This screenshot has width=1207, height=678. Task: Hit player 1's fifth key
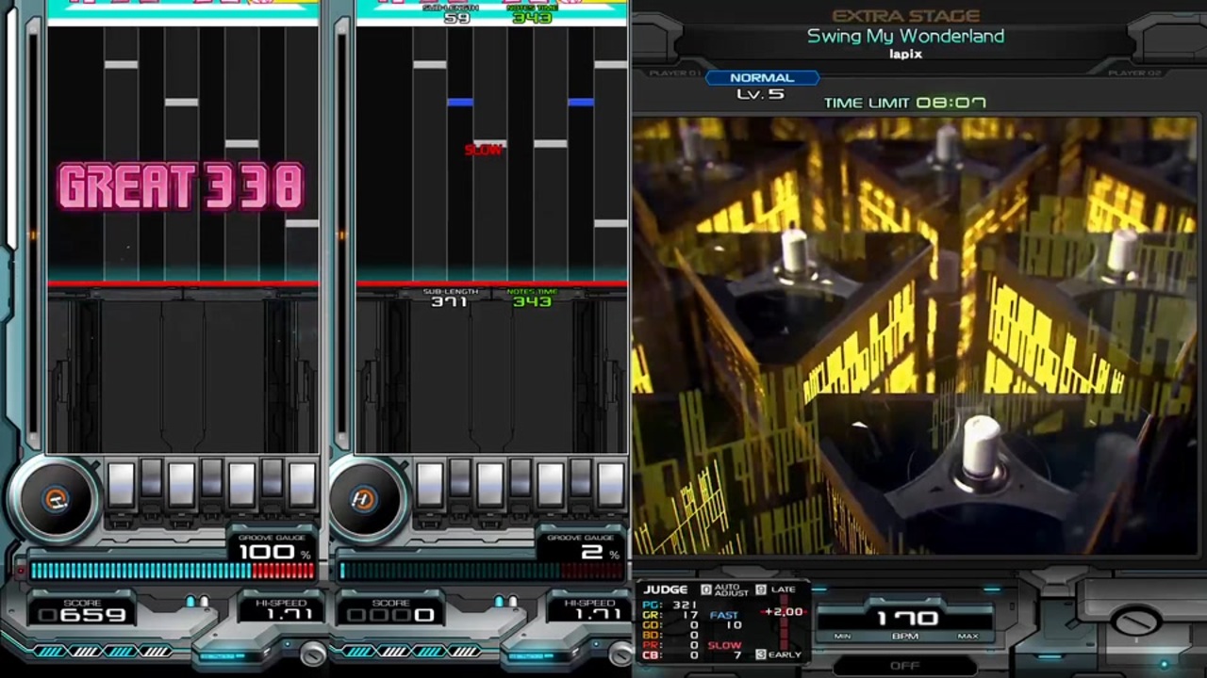(241, 485)
